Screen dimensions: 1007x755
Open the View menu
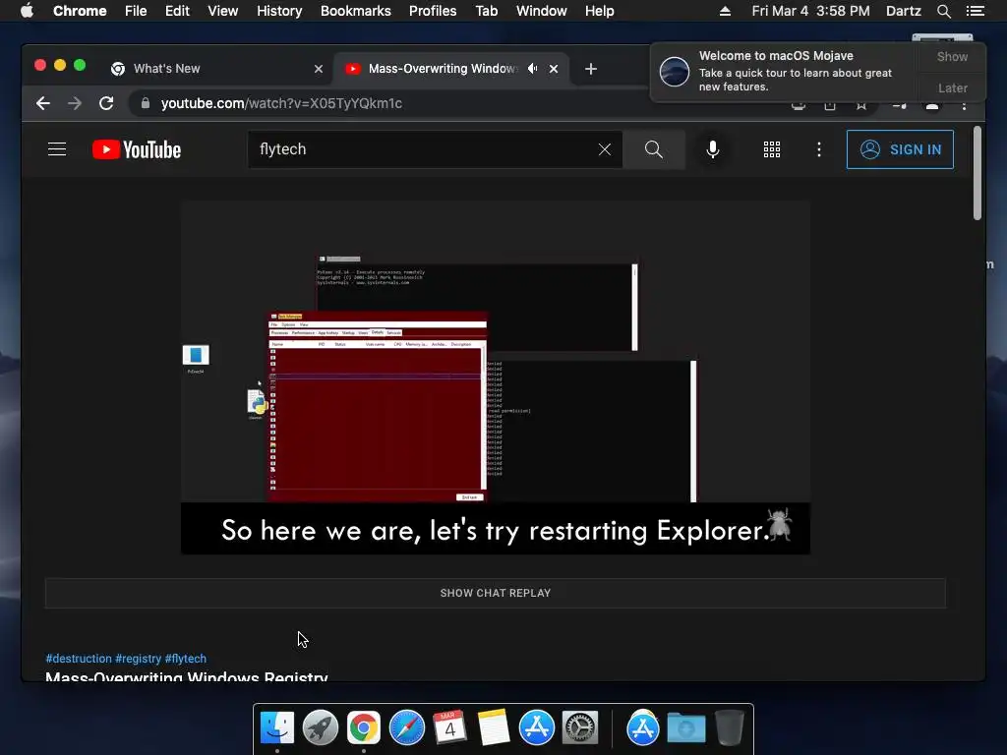223,11
